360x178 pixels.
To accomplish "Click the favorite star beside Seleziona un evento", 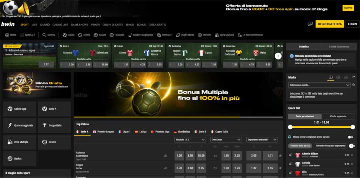I will point(353,85).
